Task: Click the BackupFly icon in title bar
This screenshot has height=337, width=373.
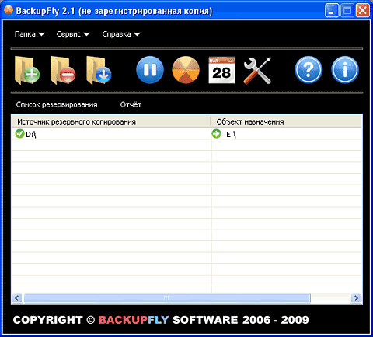Action: [9, 10]
